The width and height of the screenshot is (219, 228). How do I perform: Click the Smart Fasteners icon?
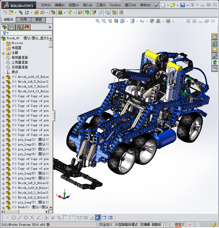click(36, 13)
